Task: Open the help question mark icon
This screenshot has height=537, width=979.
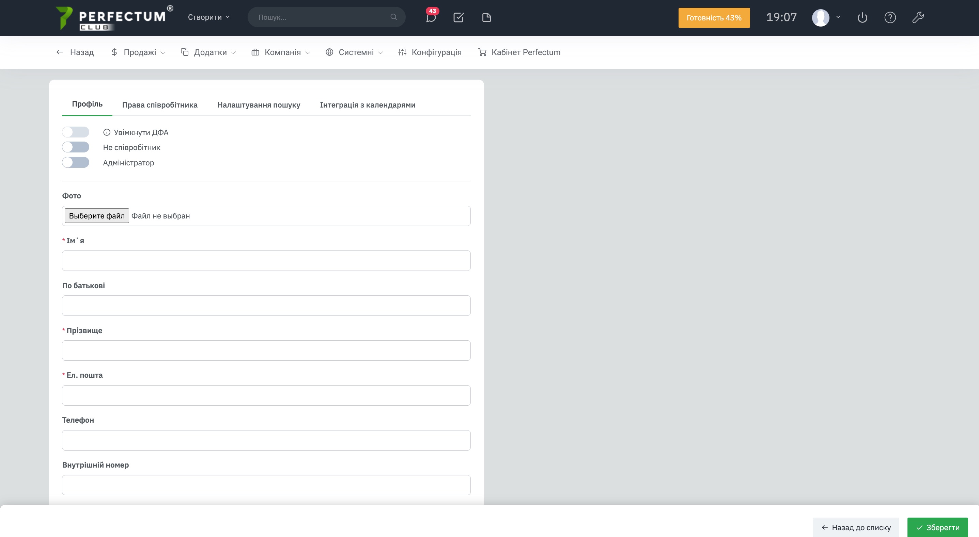Action: 890,17
